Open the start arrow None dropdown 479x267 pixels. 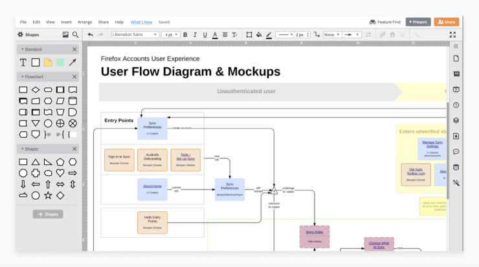pyautogui.click(x=332, y=35)
